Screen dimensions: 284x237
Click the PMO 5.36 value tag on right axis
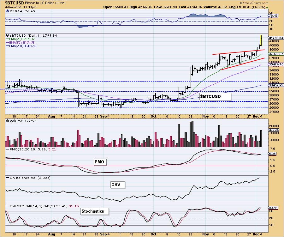[x=272, y=154]
